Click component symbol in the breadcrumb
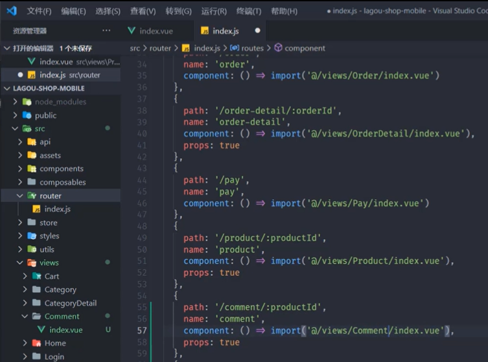Screen dimensions: 488x362 [305, 48]
